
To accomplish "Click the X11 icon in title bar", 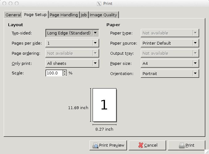I will point(99,4).
